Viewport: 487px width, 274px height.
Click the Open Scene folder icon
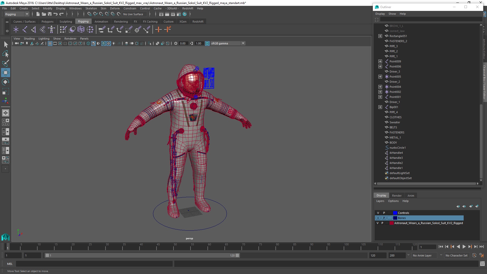point(44,14)
